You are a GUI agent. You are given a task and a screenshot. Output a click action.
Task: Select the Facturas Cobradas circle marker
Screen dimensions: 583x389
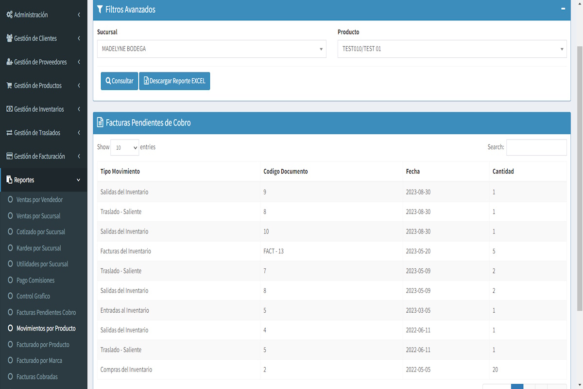tap(11, 377)
